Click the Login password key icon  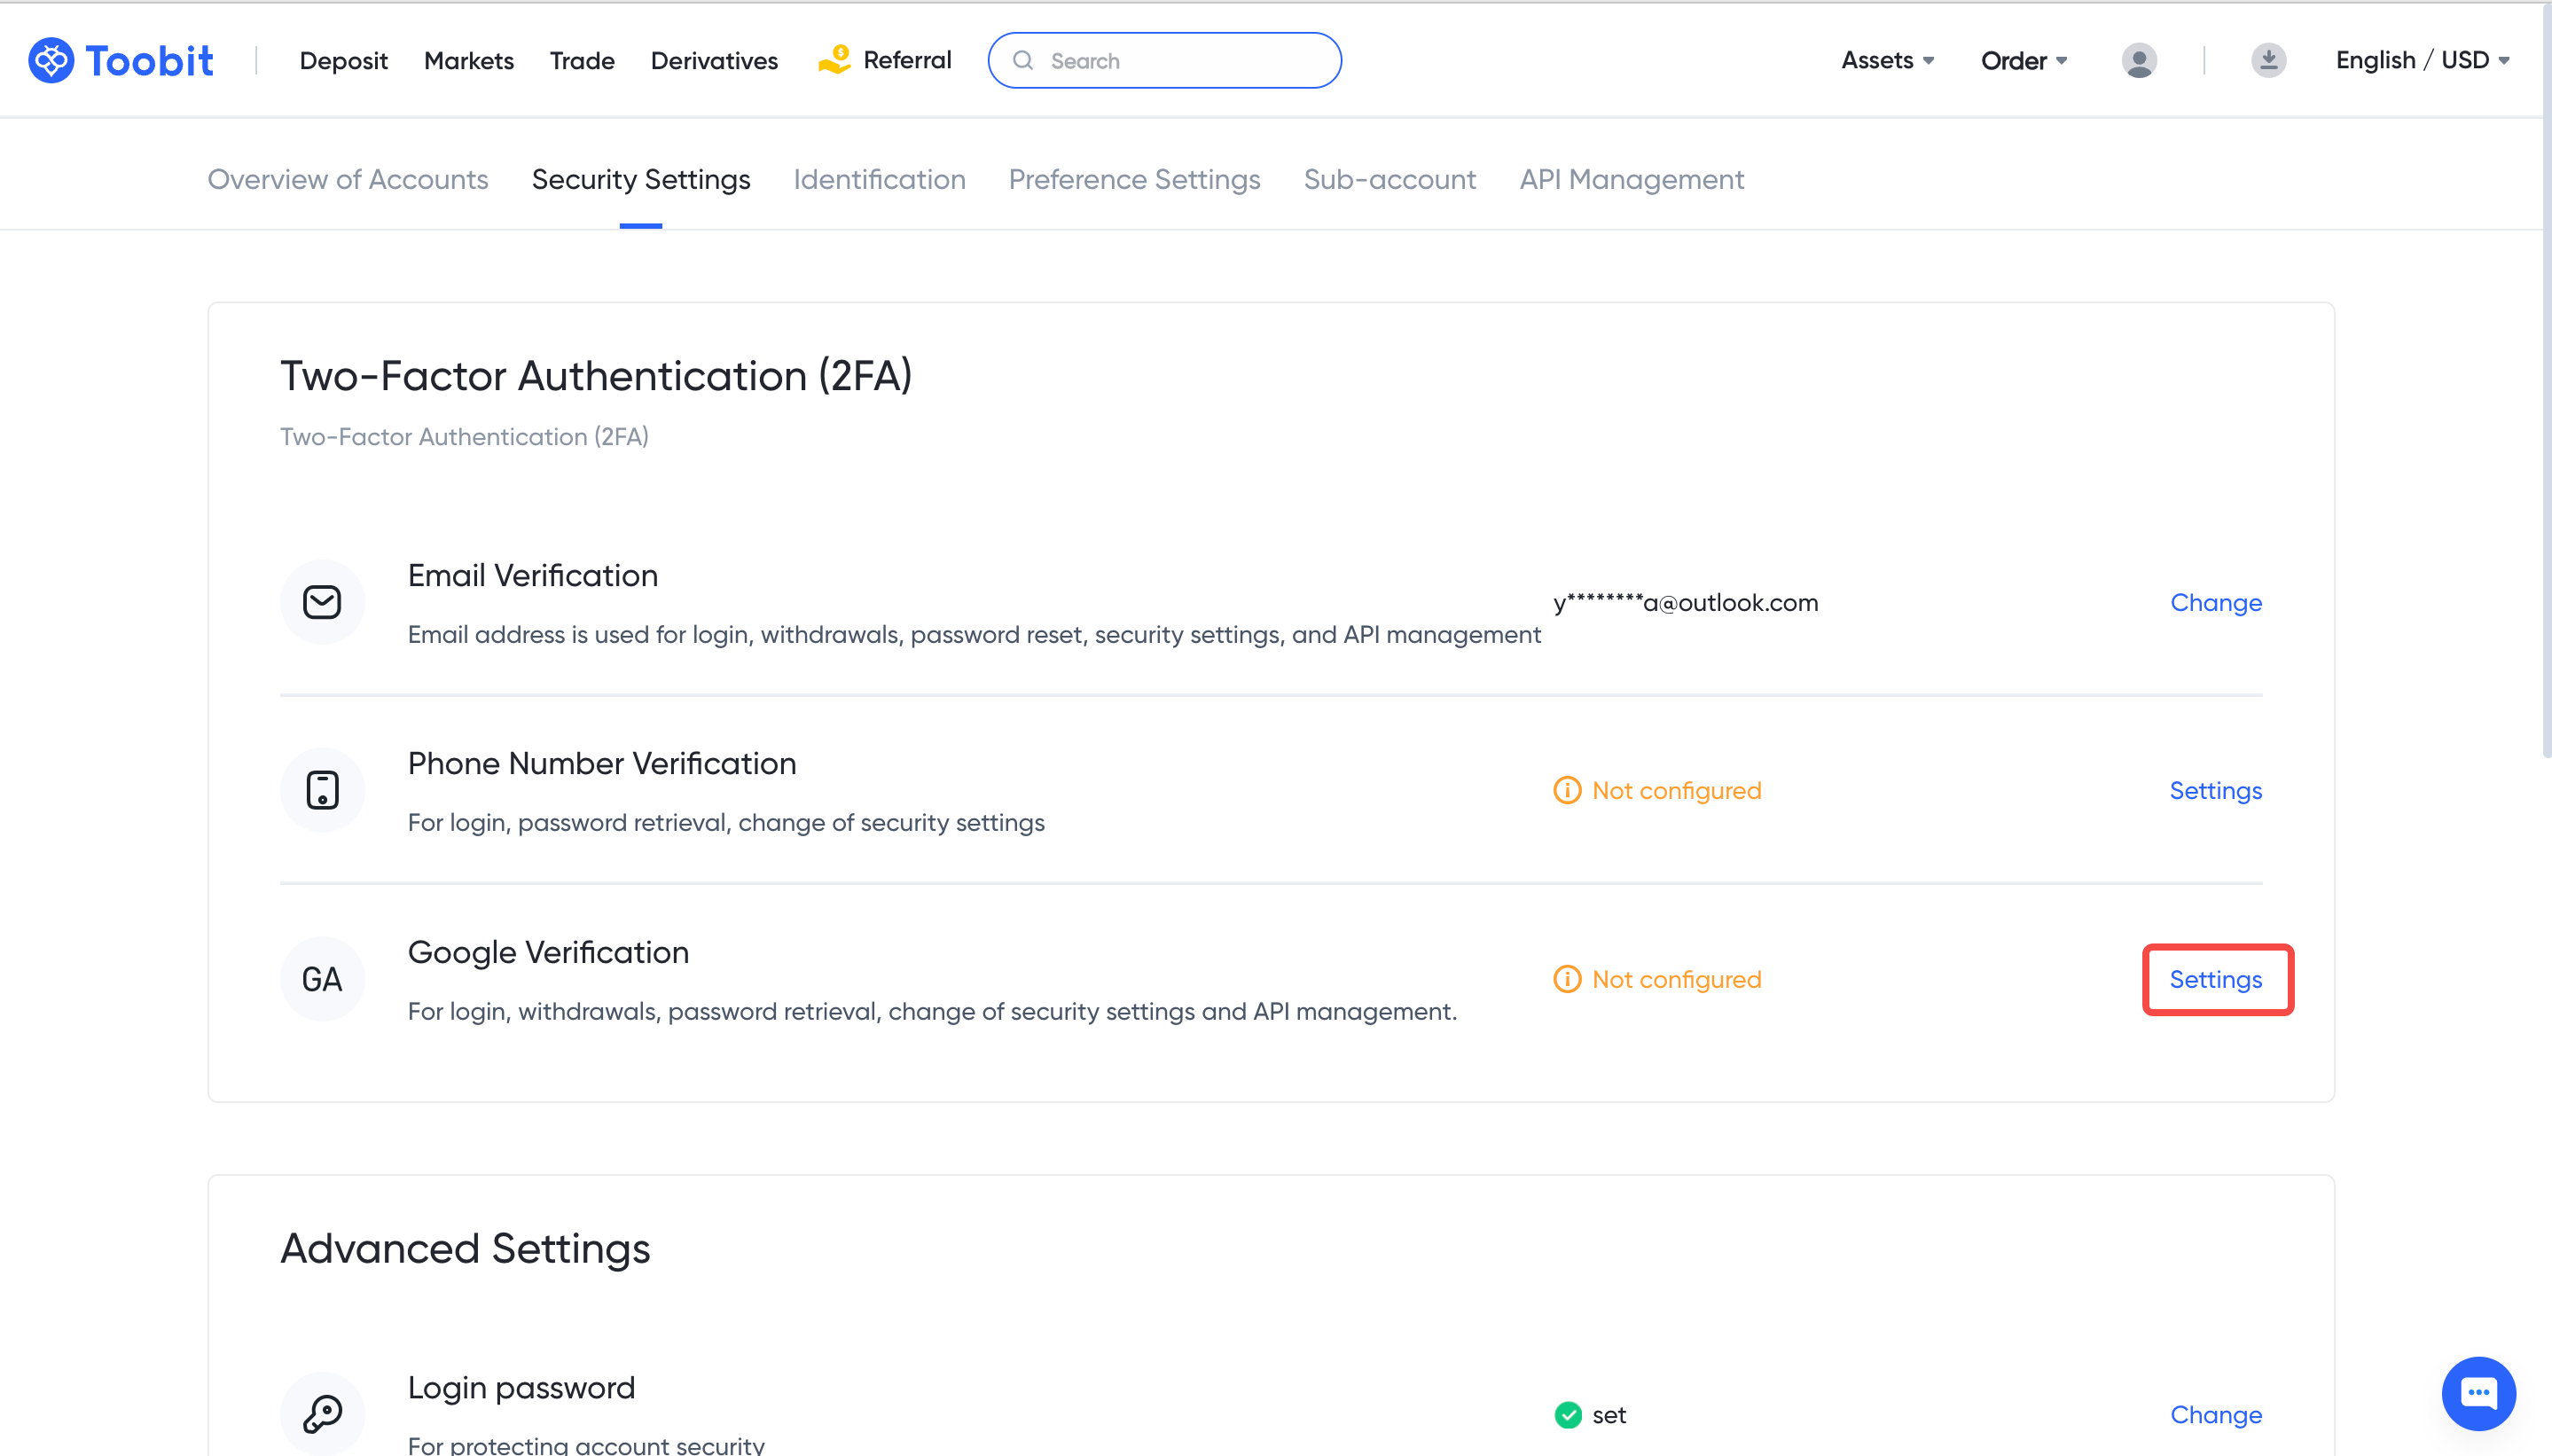point(322,1413)
